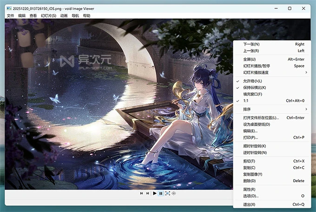Open the 查看 menu
316x212 pixels.
[33, 16]
